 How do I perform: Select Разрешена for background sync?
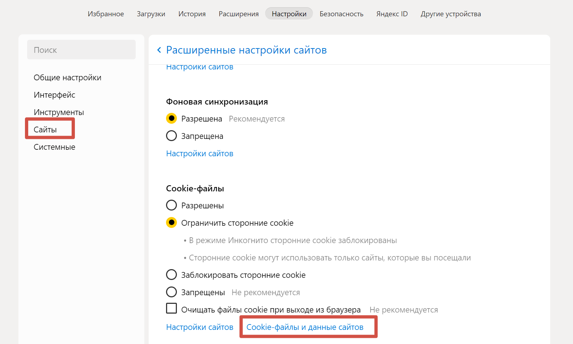click(x=171, y=118)
